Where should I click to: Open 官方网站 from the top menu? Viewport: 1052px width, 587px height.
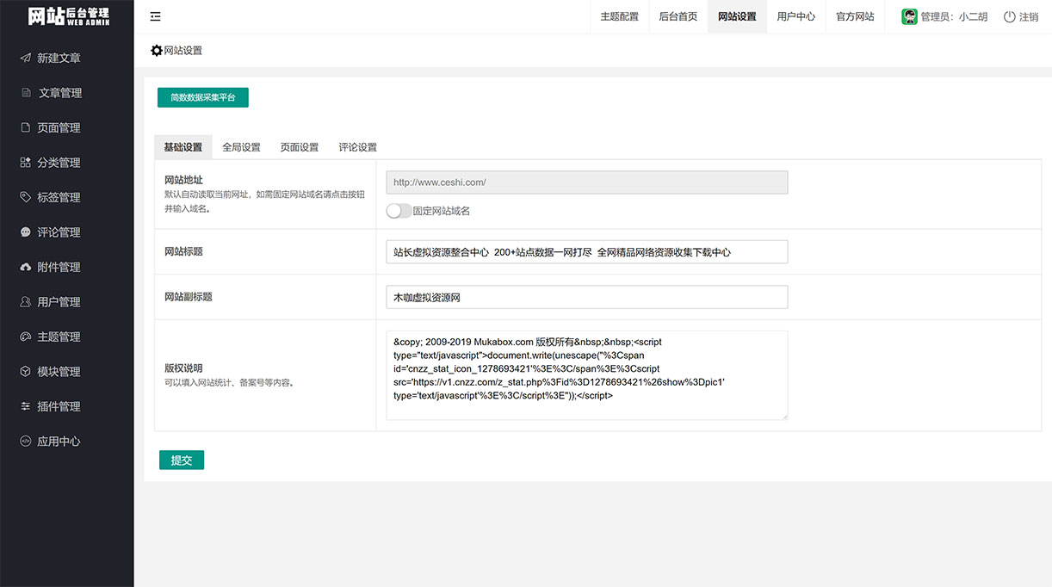pyautogui.click(x=854, y=16)
